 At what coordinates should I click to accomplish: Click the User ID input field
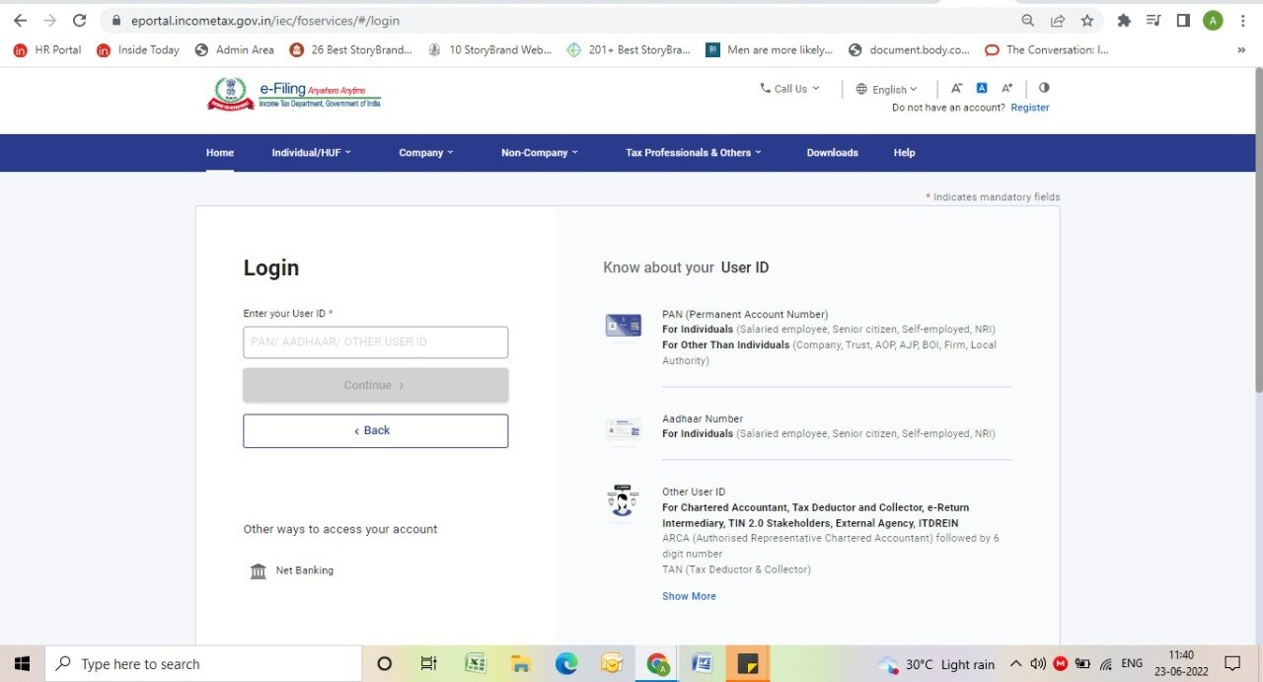(x=375, y=342)
